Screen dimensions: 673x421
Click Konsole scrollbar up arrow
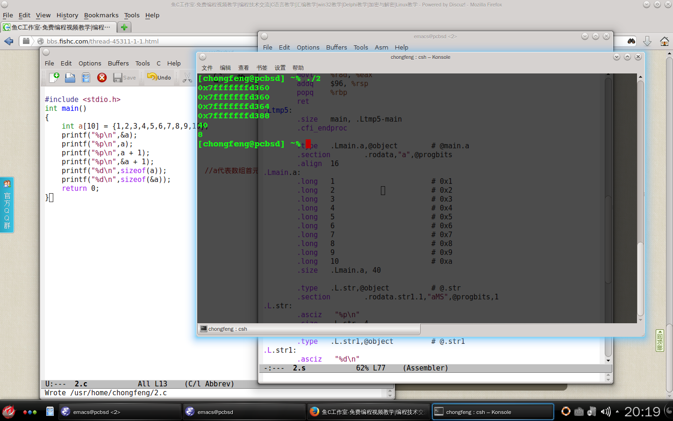(641, 77)
